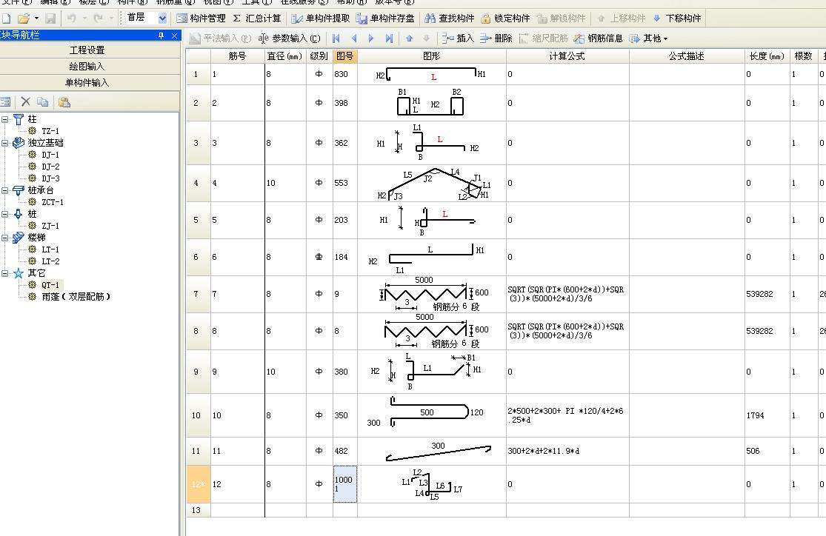Screen dimensions: 826x536
Task: Select ZCT-1 in the tree
Action: [52, 202]
